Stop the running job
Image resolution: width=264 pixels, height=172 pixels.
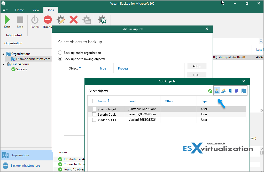pos(20,22)
